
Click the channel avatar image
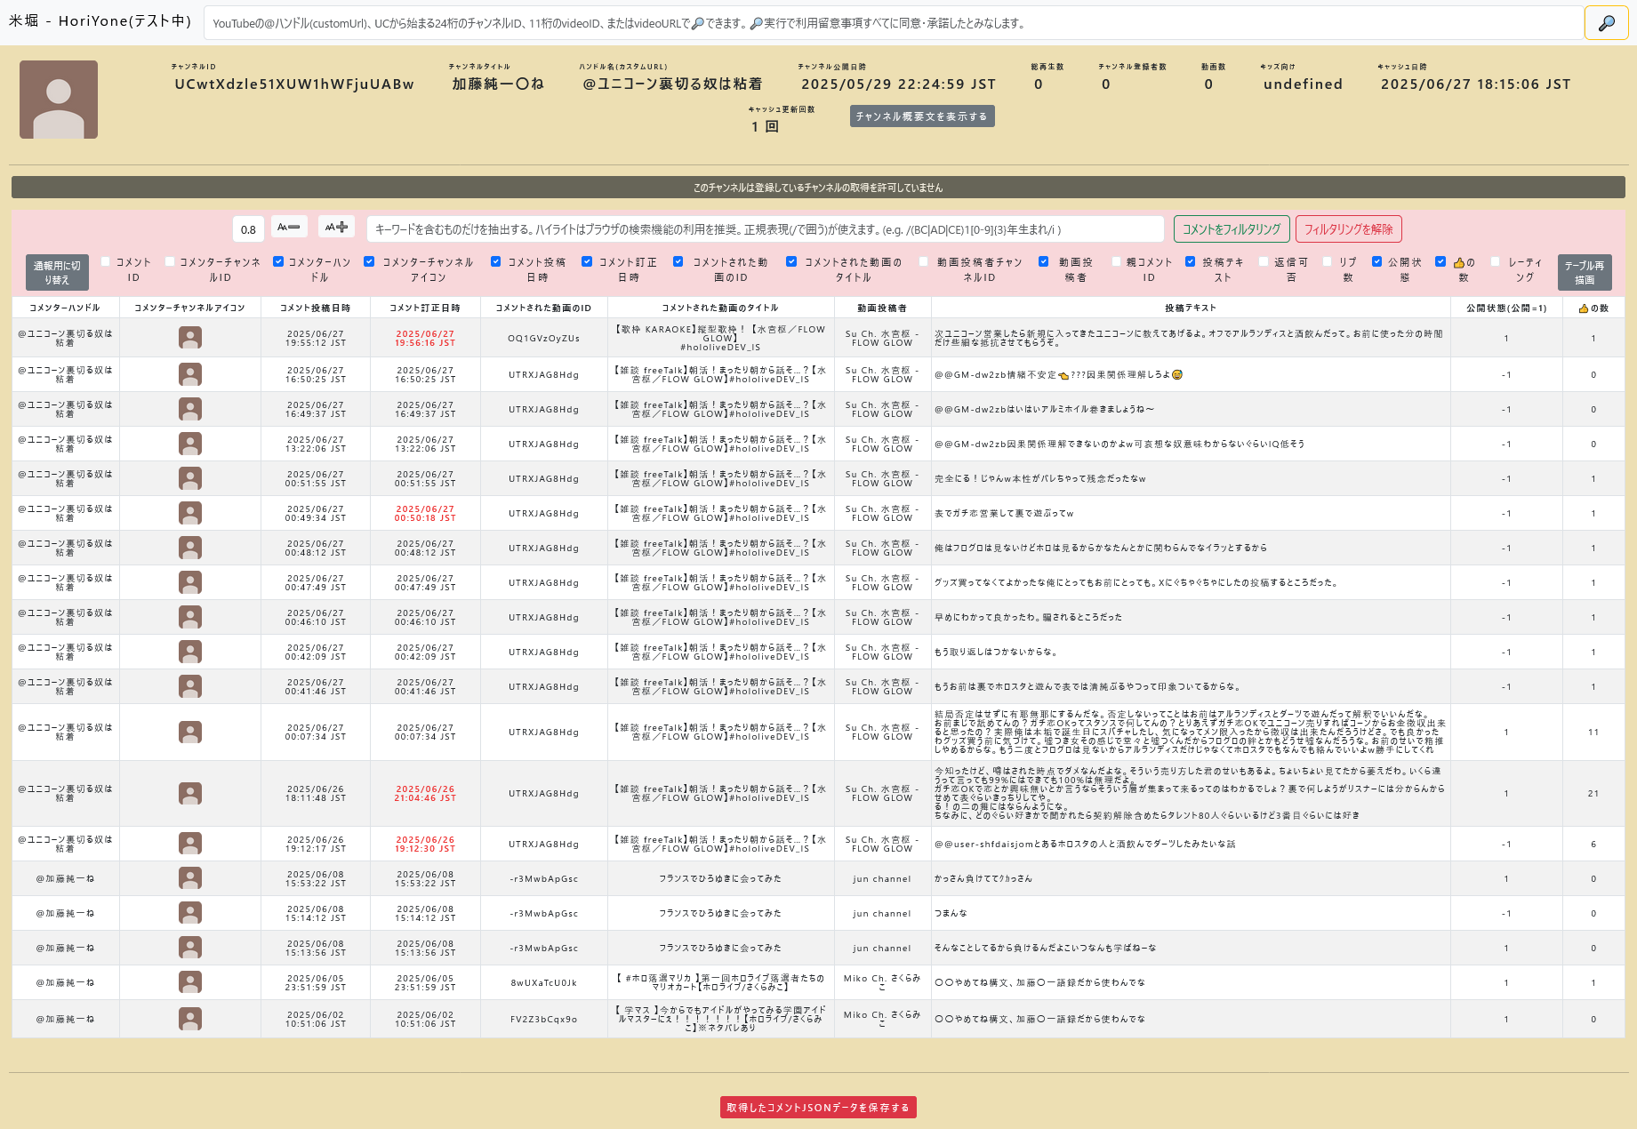coord(59,100)
